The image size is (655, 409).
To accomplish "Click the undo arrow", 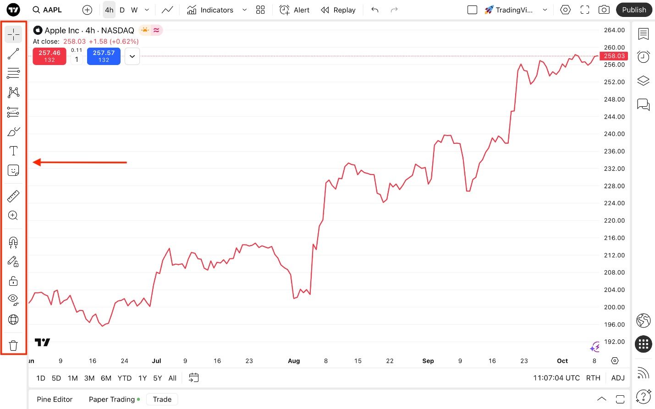I will click(x=375, y=10).
